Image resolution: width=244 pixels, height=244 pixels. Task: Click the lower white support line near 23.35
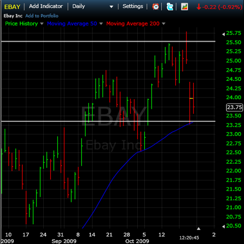coord(108,121)
